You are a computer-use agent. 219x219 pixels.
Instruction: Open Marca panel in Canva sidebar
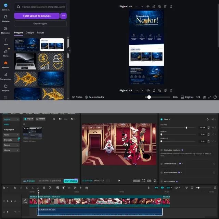coord(6,53)
